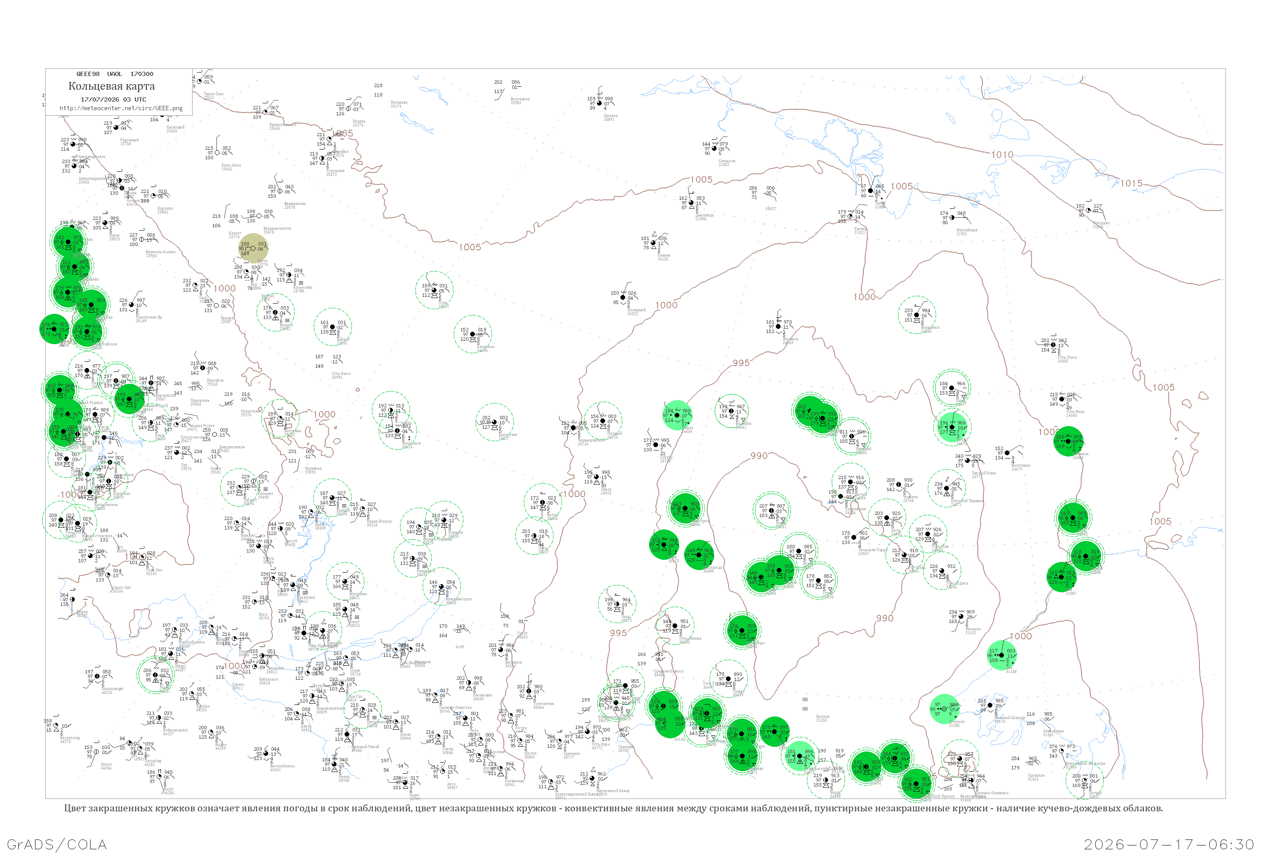This screenshot has height=854, width=1281.
Task: Click the station label "Верещагино"
Action: tap(295, 204)
